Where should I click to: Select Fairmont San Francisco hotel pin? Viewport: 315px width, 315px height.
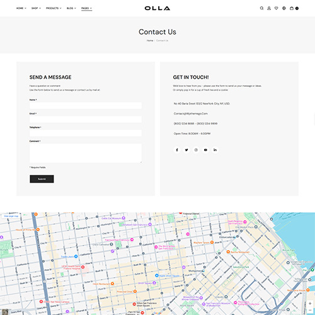[x=132, y=239]
